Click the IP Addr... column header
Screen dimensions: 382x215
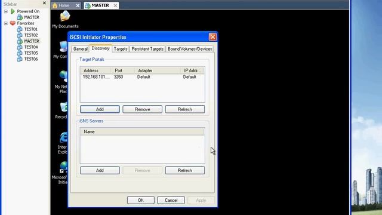[x=192, y=70]
